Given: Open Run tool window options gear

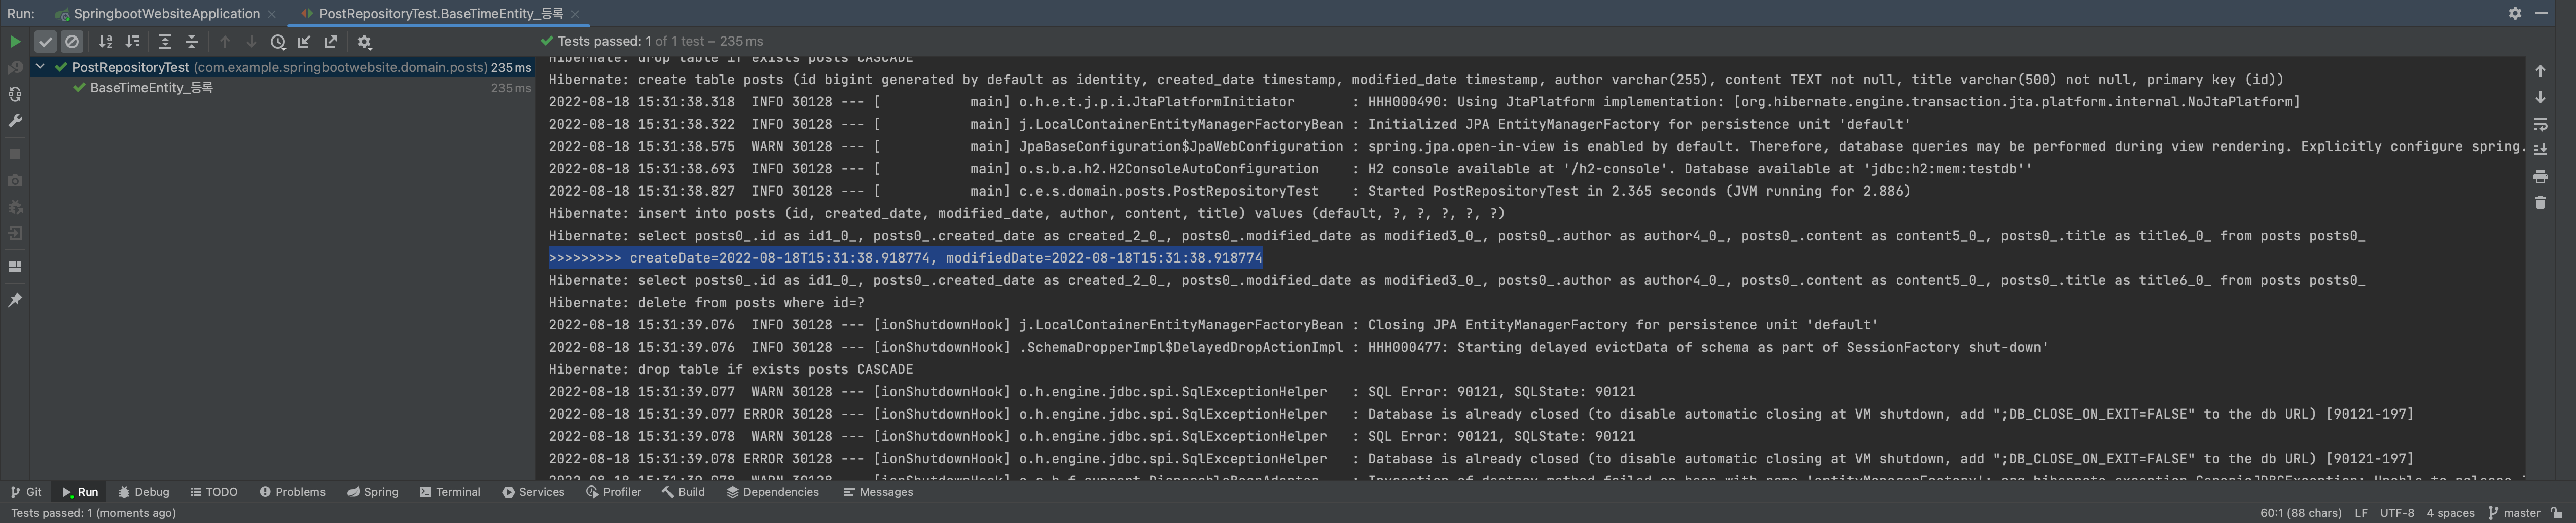Looking at the screenshot, I should pos(2515,13).
